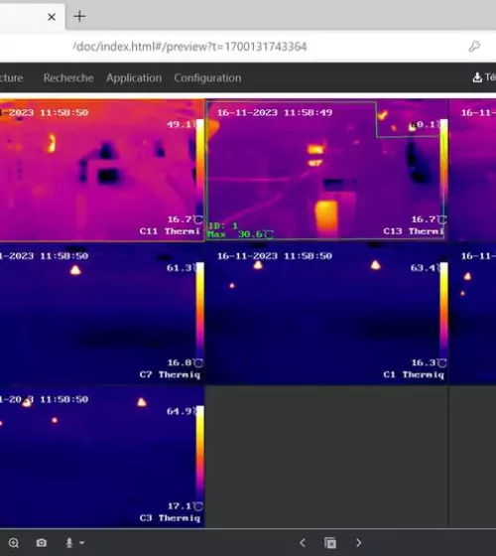Click the password key icon
The image size is (496, 556).
(x=474, y=47)
